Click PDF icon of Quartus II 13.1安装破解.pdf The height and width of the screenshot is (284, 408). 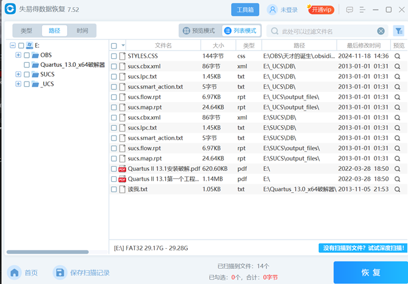tap(122, 169)
